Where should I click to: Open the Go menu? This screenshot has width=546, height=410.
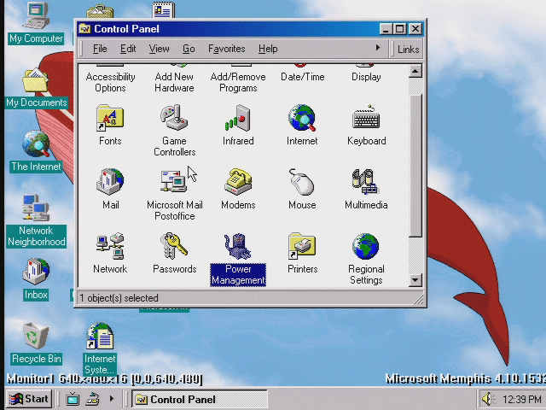tap(189, 49)
